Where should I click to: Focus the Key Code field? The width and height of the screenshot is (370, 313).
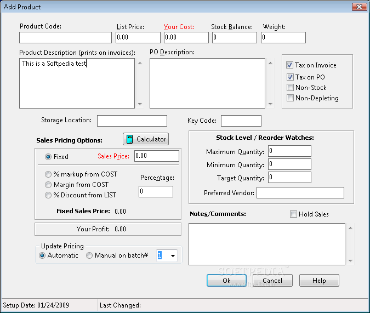click(x=241, y=121)
